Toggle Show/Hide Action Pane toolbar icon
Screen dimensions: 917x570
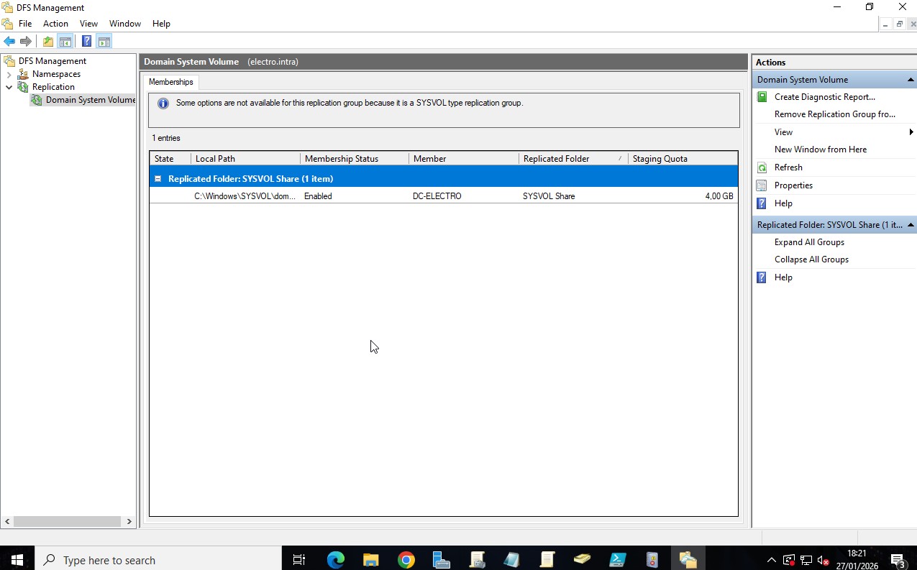104,42
